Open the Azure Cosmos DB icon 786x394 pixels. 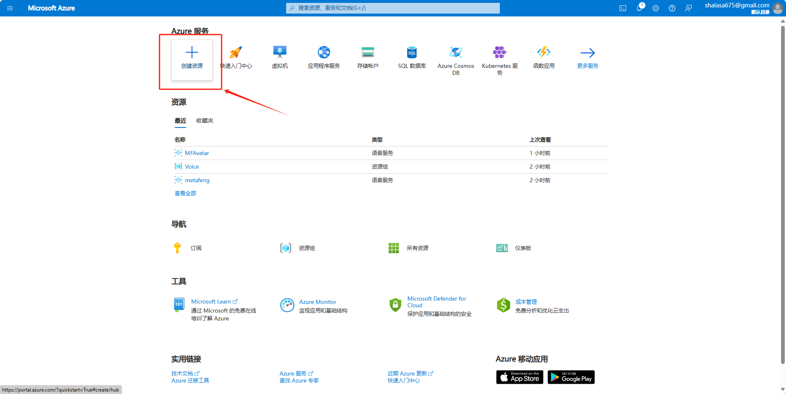tap(456, 52)
